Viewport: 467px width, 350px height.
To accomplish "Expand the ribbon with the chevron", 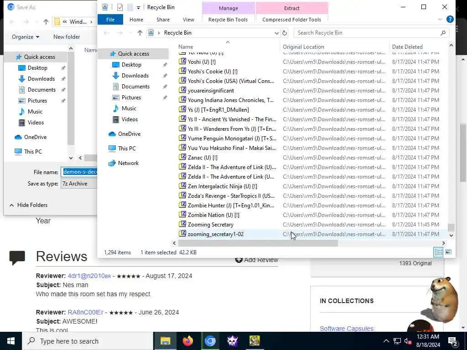I will (440, 19).
